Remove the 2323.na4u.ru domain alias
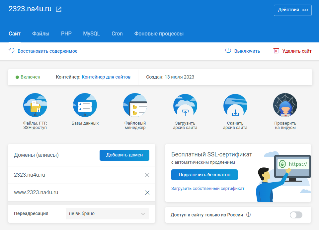The width and height of the screenshot is (319, 230). pyautogui.click(x=147, y=175)
